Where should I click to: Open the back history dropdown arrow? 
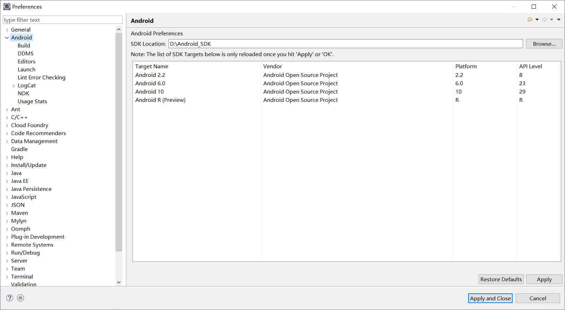[x=537, y=20]
